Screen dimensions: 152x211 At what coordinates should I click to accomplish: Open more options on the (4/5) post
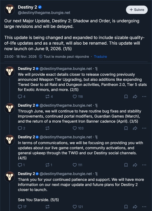click(144, 165)
